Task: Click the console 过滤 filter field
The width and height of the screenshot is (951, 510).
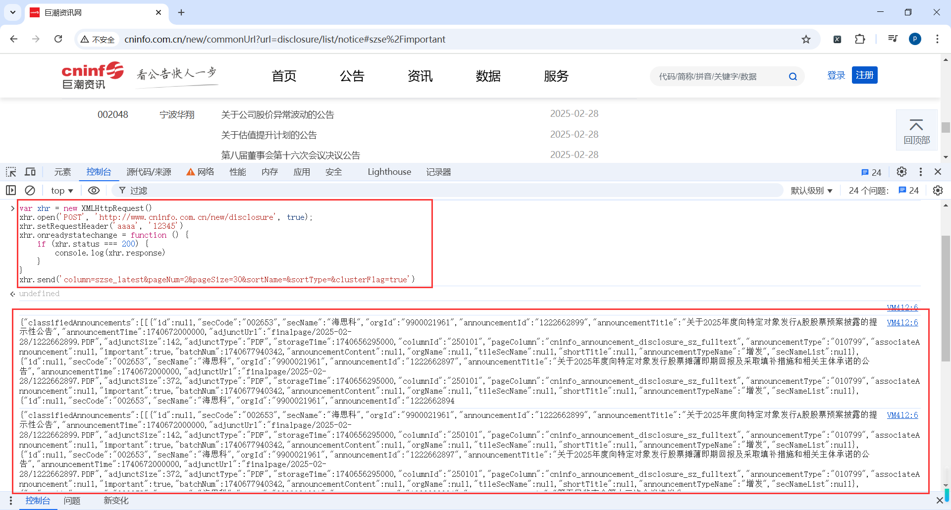Action: (x=447, y=191)
